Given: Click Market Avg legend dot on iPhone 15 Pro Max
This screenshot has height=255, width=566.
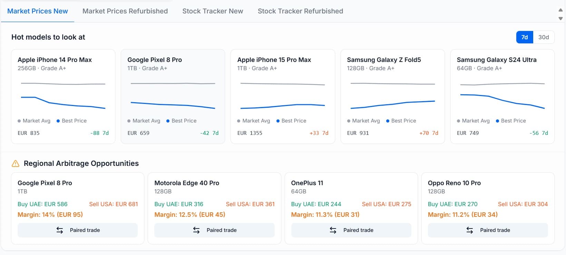Looking at the screenshot, I should [x=239, y=121].
